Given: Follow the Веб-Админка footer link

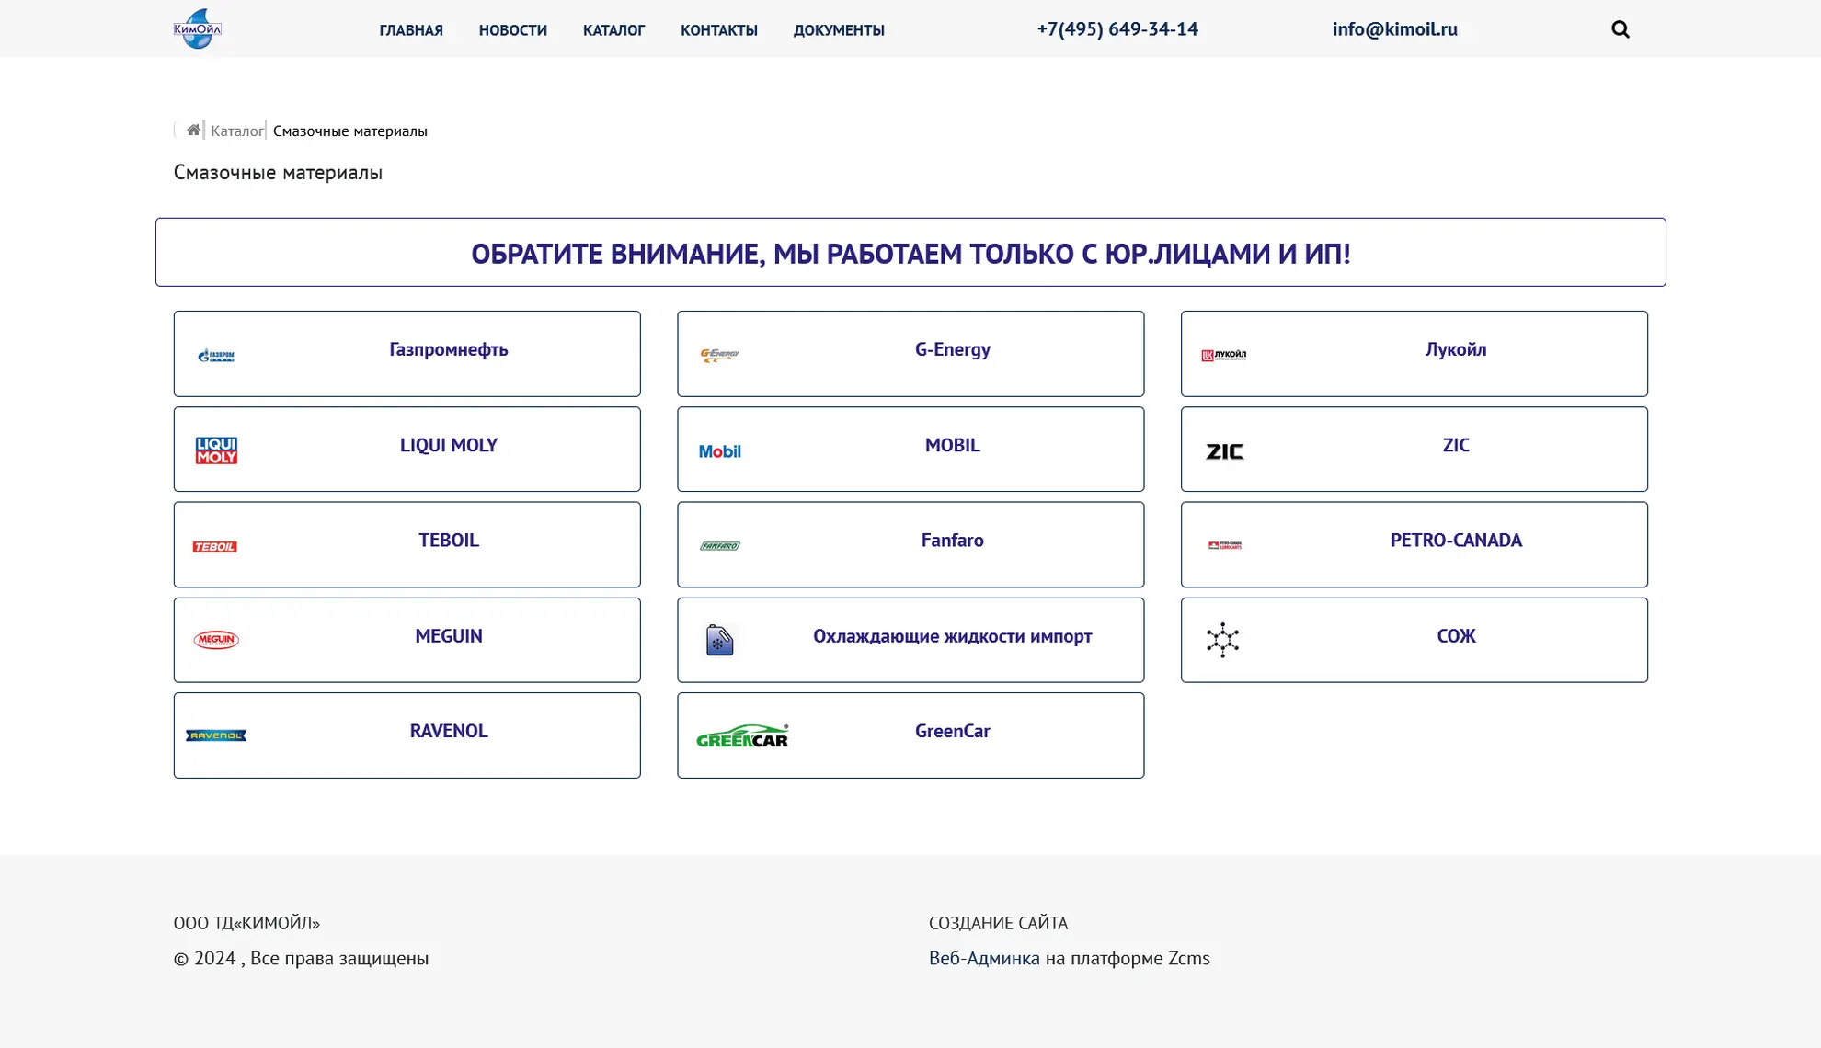Looking at the screenshot, I should (x=984, y=958).
